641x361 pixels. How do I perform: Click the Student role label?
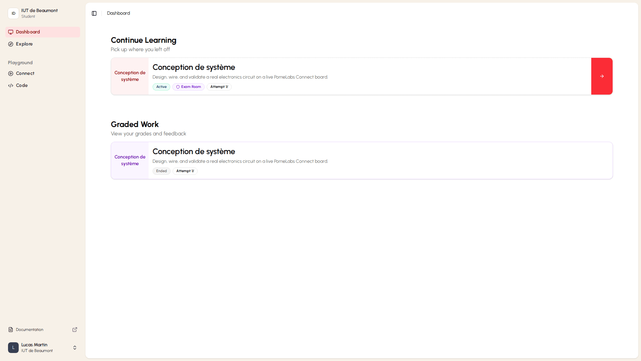(28, 17)
